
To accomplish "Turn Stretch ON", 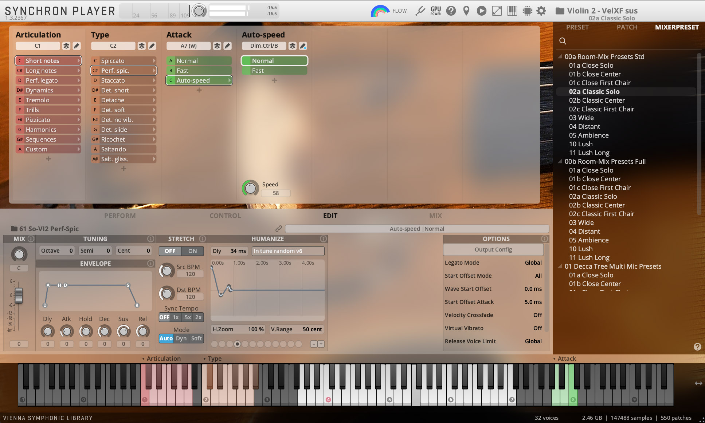I will click(x=192, y=251).
